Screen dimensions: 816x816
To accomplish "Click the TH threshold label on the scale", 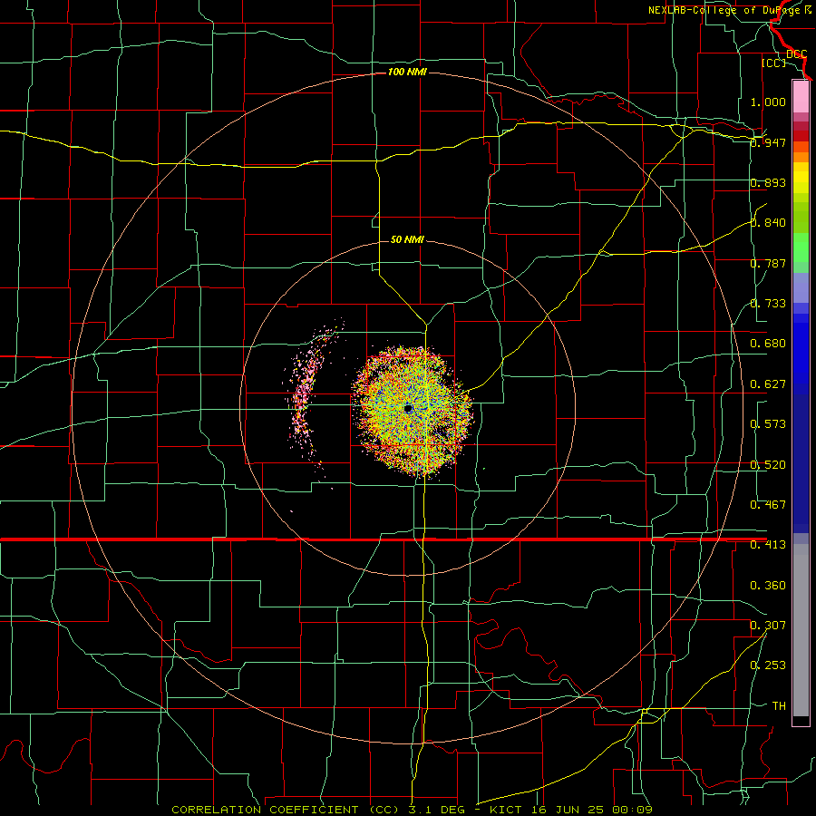I will pos(779,706).
